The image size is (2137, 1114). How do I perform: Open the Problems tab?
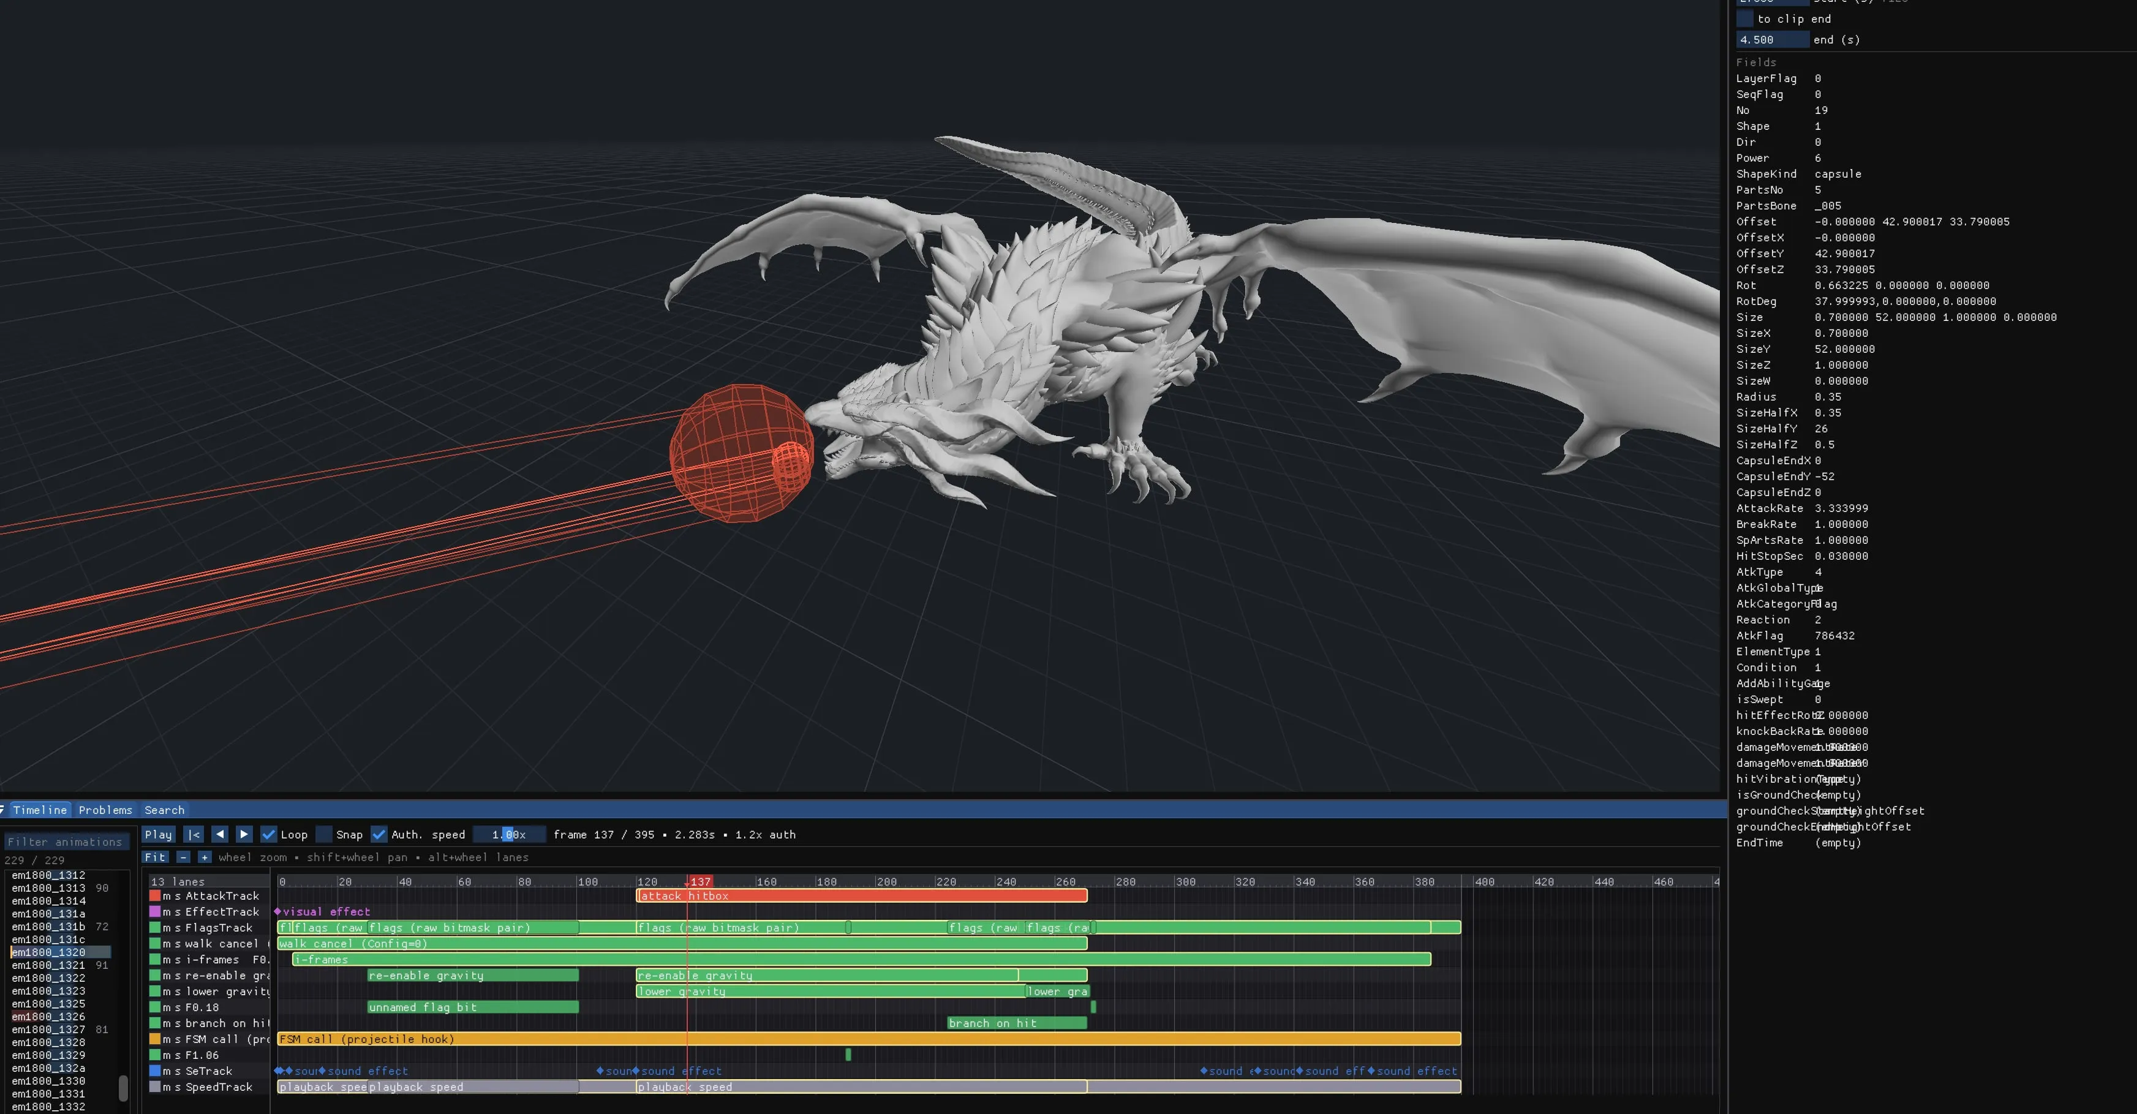[105, 810]
